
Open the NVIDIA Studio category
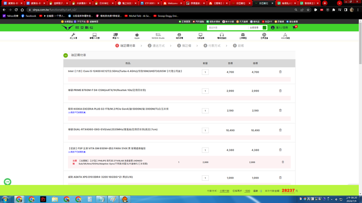tap(158, 36)
